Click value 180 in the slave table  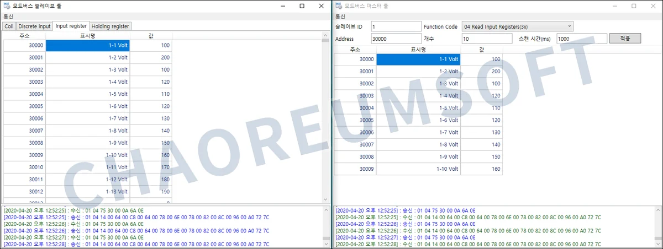coord(151,179)
